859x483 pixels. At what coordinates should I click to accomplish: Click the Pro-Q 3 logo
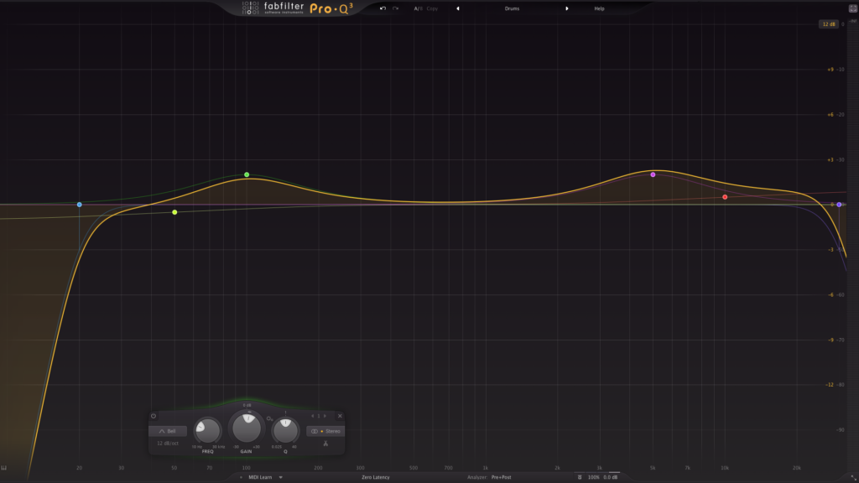point(332,8)
